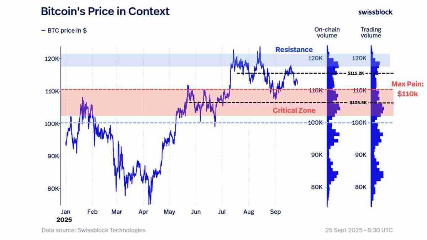Click the $115.2K dashed line label
The height and width of the screenshot is (240, 427).
pyautogui.click(x=356, y=73)
